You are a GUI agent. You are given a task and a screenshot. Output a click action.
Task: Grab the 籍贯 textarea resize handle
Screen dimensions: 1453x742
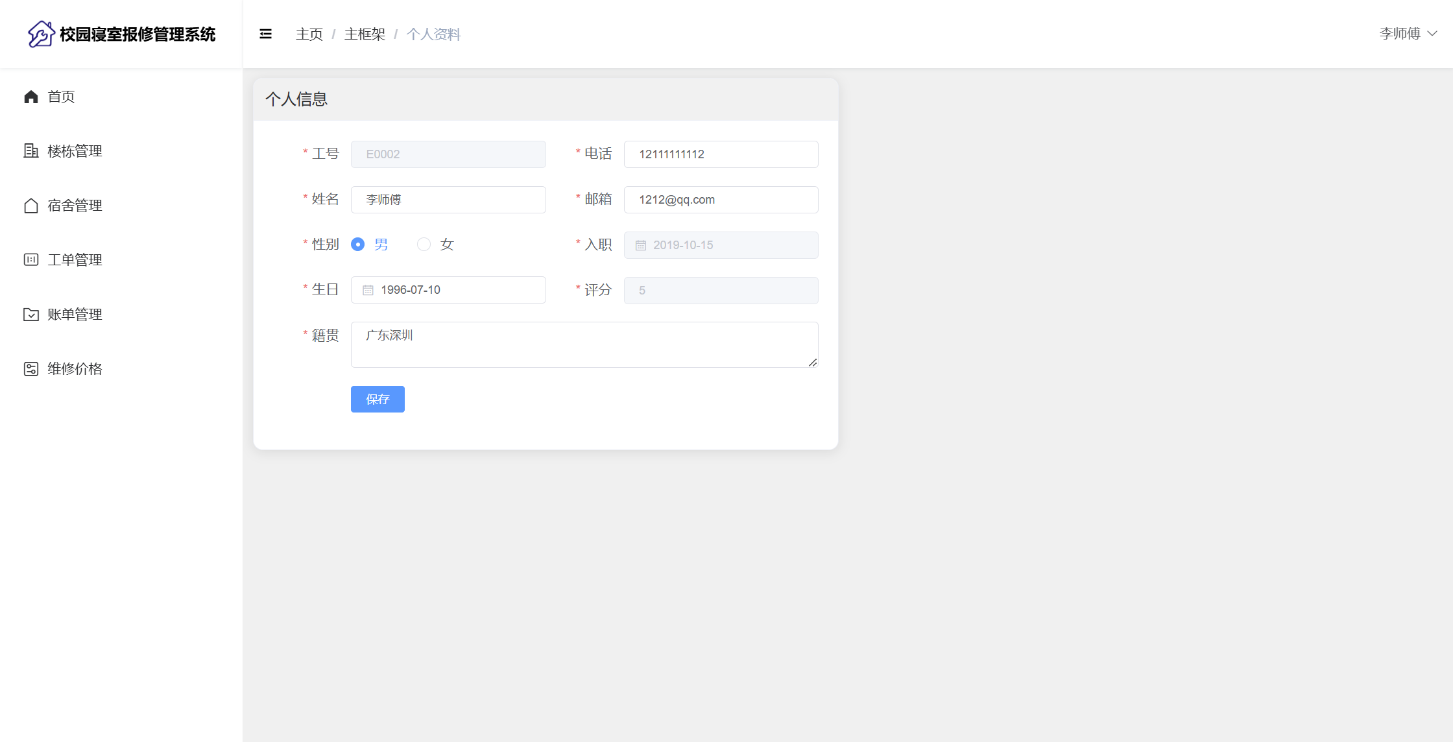tap(813, 363)
